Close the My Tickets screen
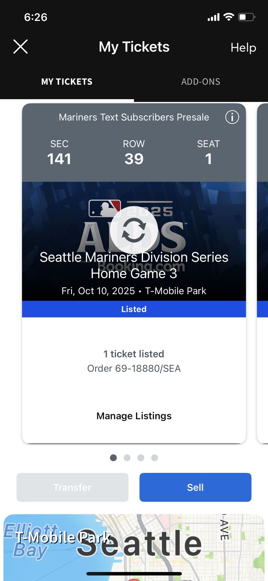Viewport: 268px width, 581px height. 21,47
